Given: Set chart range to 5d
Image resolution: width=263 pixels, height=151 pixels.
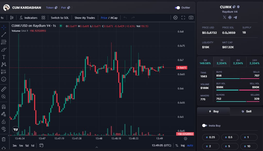Looking at the screenshot, I should [x=27, y=146].
